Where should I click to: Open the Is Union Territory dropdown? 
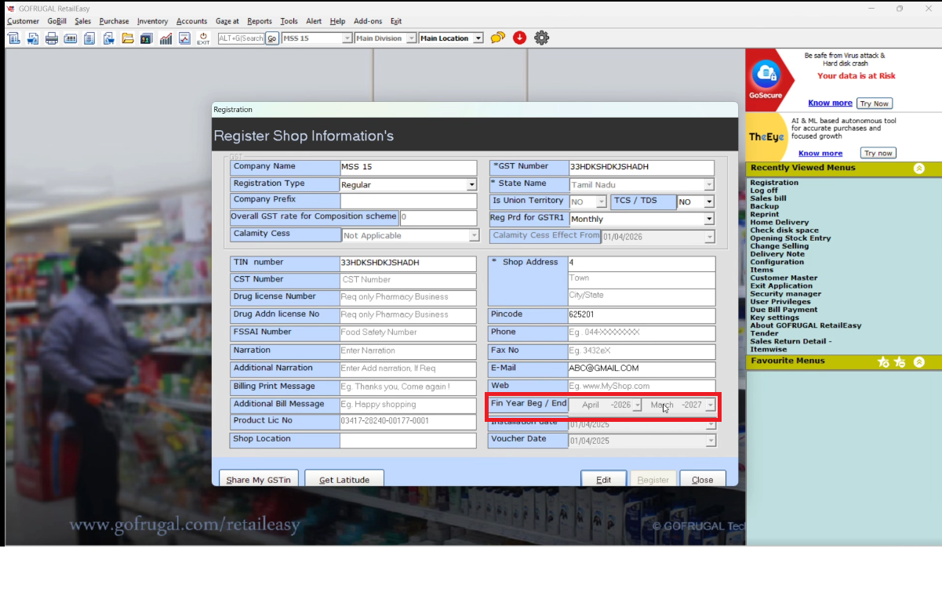602,202
